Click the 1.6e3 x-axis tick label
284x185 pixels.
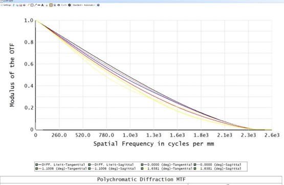tap(178, 135)
